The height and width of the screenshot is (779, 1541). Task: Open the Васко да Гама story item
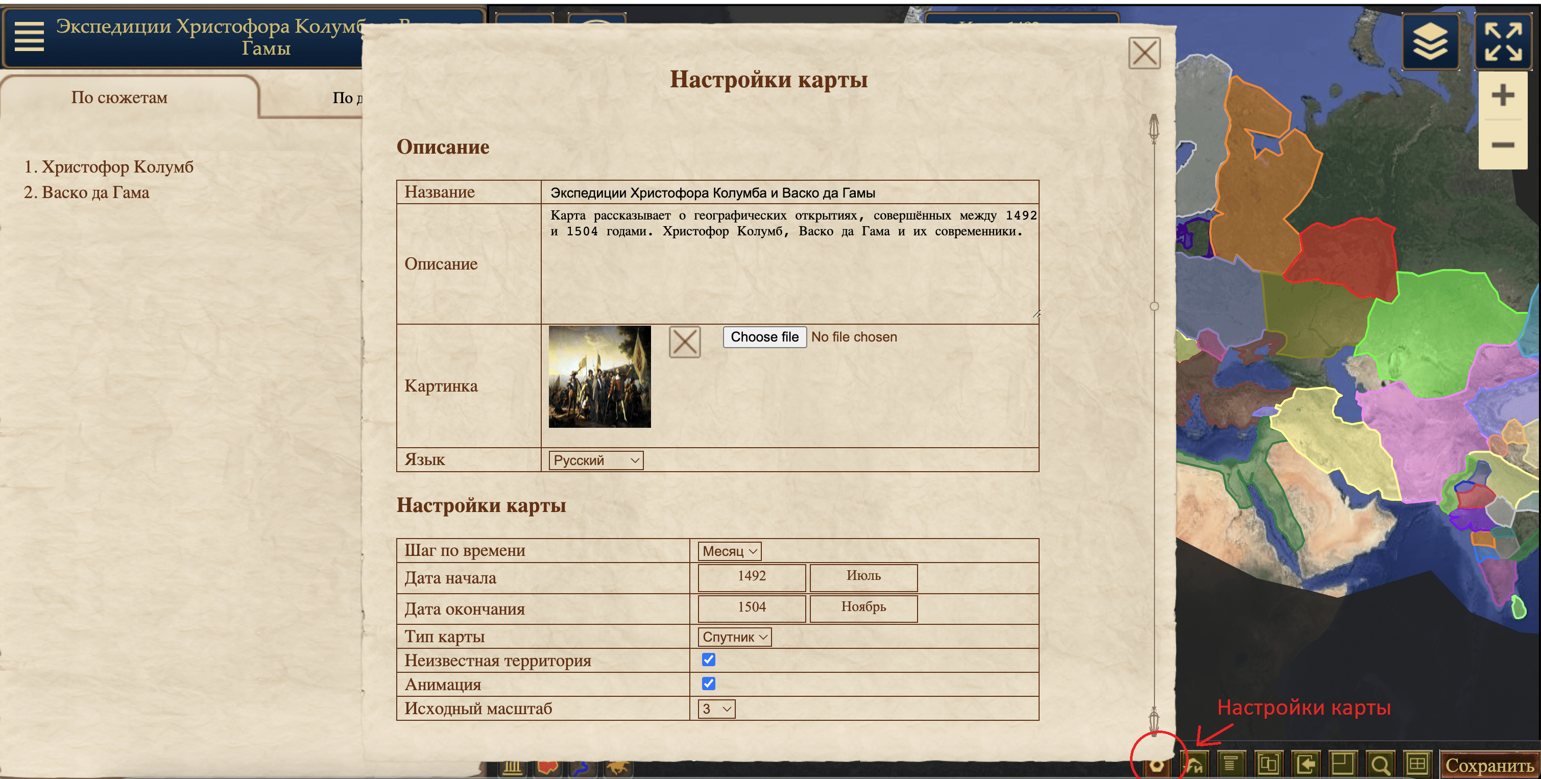pyautogui.click(x=95, y=192)
